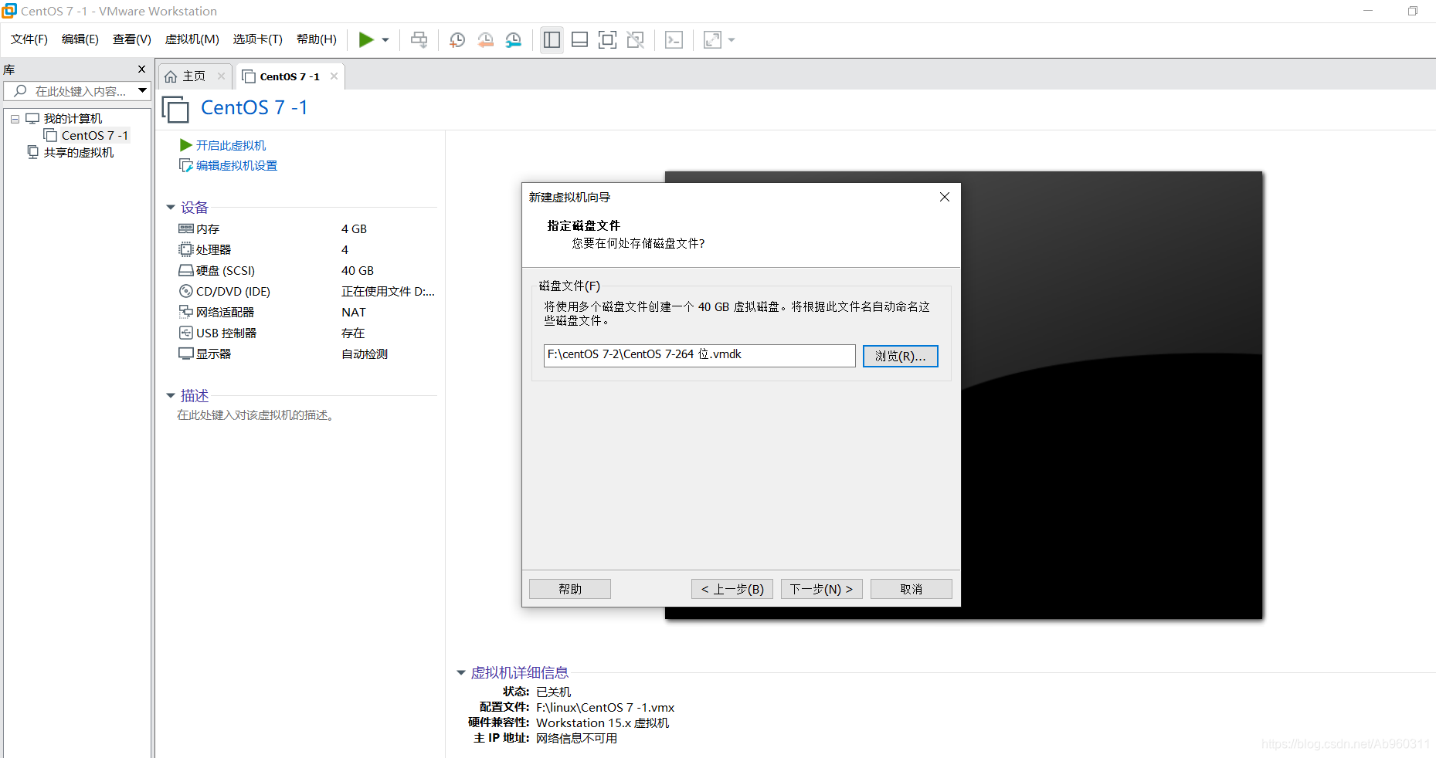
Task: Click the CD/DVD (IDE) disc icon
Action: tap(186, 291)
